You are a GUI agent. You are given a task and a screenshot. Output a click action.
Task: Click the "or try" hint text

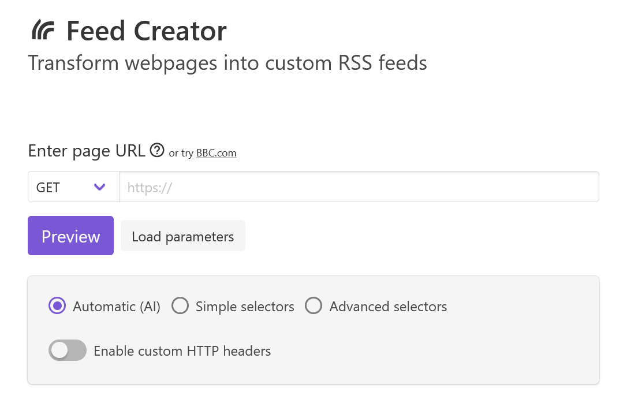click(181, 154)
